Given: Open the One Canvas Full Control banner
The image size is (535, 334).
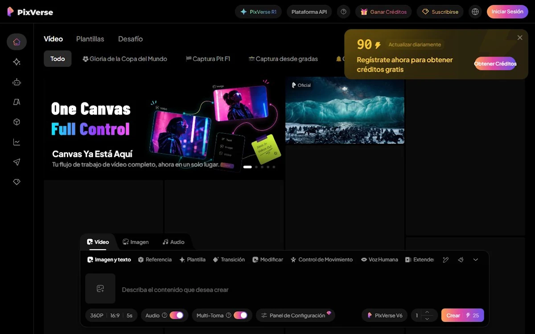Looking at the screenshot, I should click(x=164, y=128).
